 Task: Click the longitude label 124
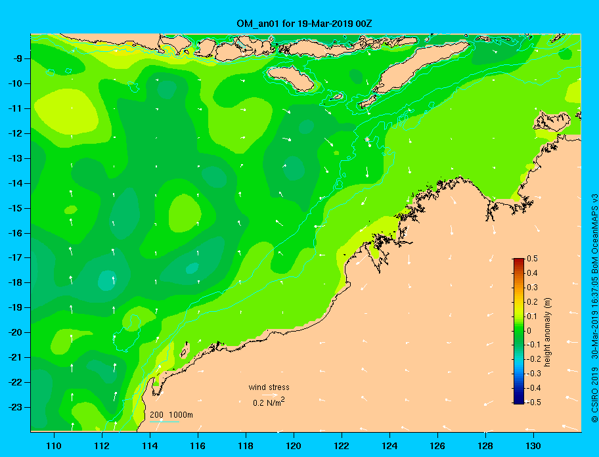(x=389, y=446)
